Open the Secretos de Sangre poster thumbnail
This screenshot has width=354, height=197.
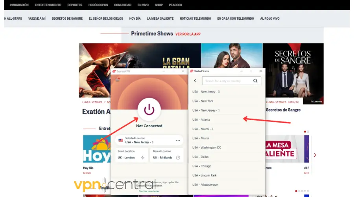[293, 74]
